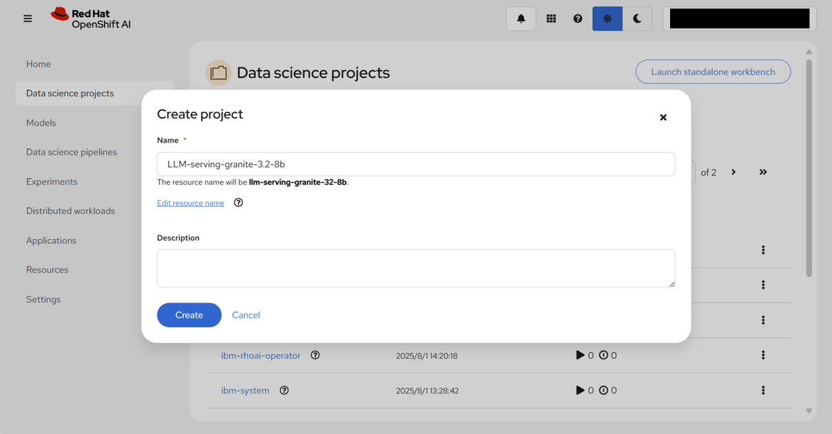Click help icon beside Edit resource name
Screen dimensions: 832x434
[239, 203]
